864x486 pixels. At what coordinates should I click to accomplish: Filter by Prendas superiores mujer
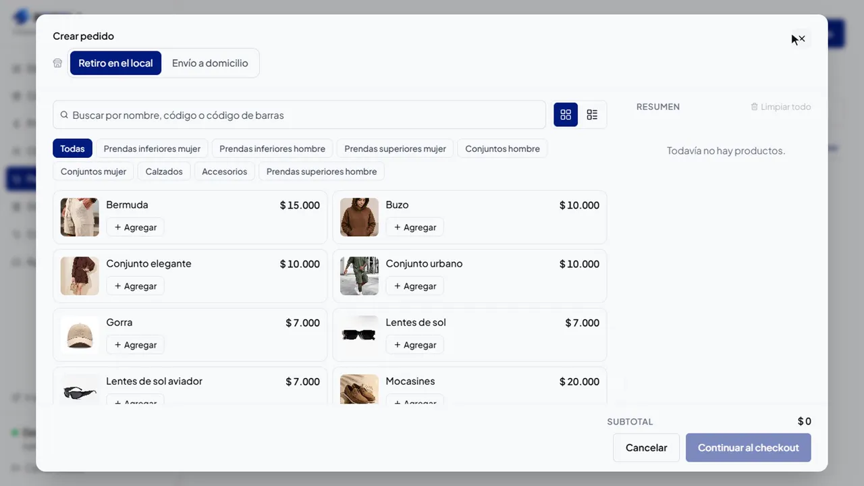click(395, 148)
